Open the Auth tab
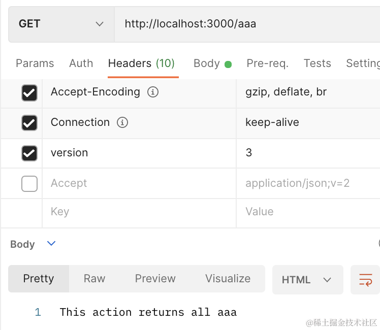This screenshot has width=380, height=330. point(81,63)
